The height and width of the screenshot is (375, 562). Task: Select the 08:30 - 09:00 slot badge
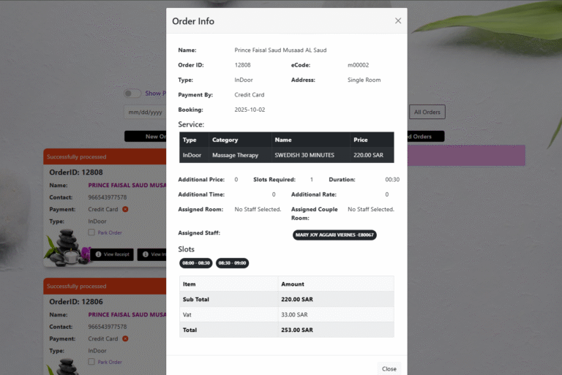(232, 263)
